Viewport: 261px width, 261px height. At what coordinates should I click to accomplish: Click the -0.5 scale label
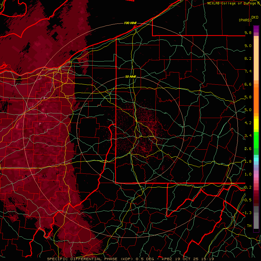[x=247, y=200]
